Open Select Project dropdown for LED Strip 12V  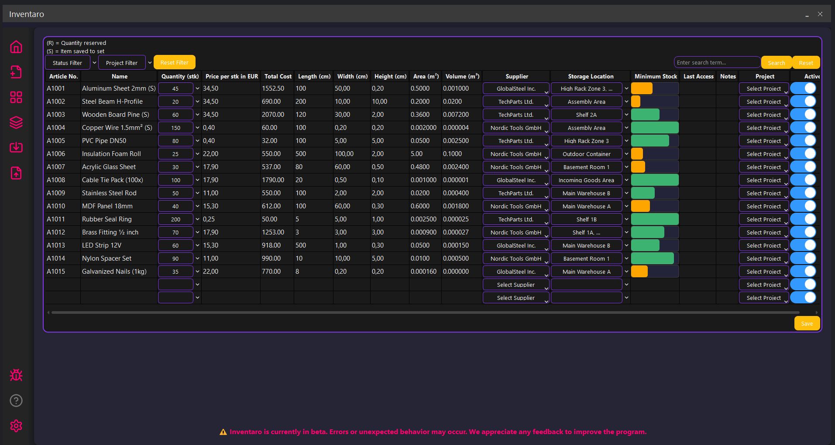764,245
